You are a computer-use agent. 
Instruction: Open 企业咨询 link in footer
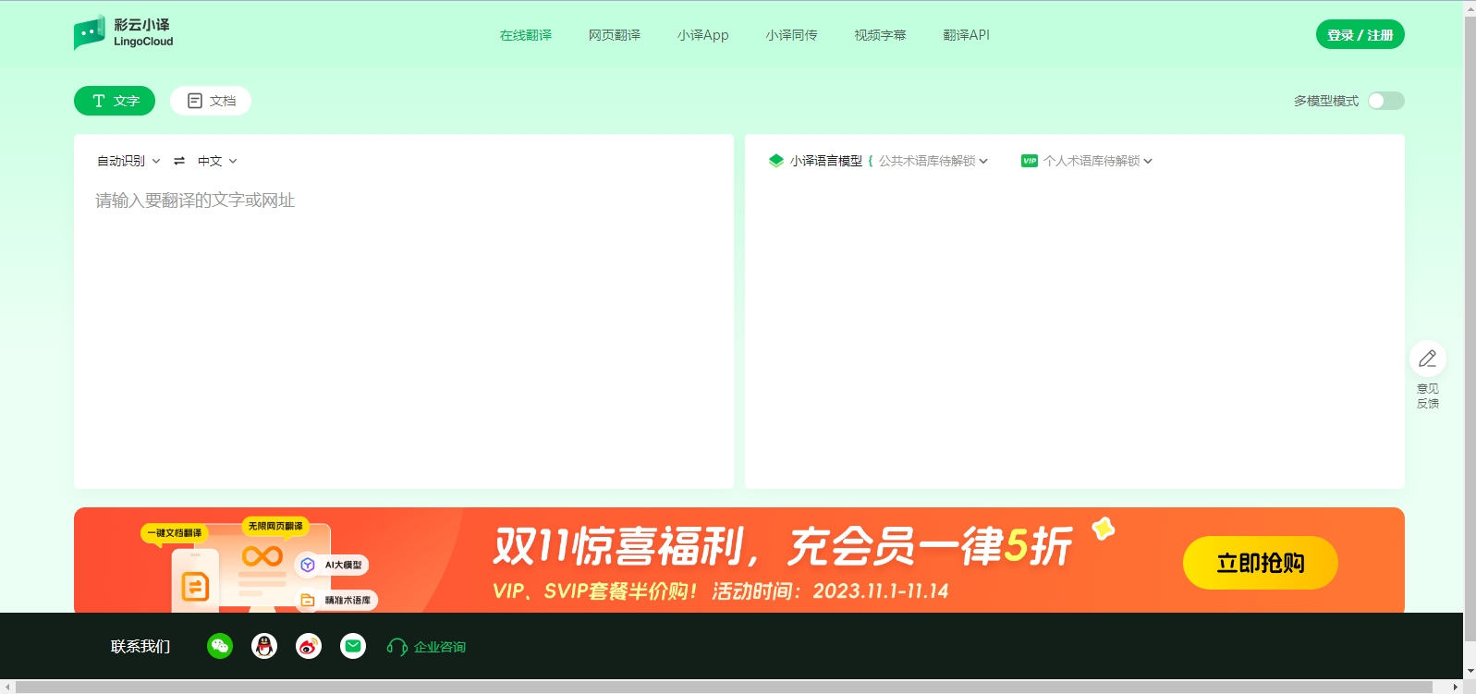tap(427, 647)
